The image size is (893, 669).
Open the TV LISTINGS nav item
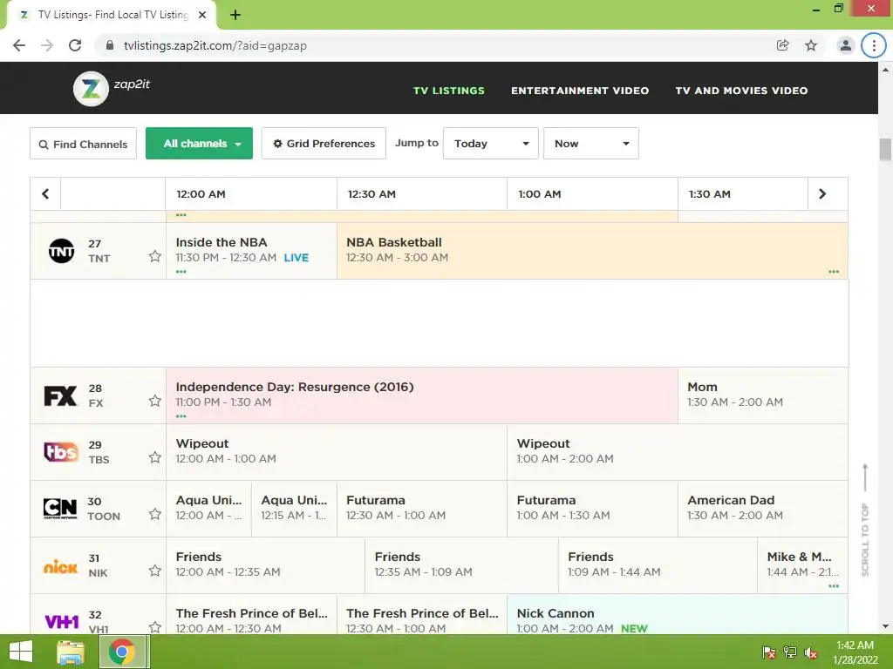(x=449, y=91)
